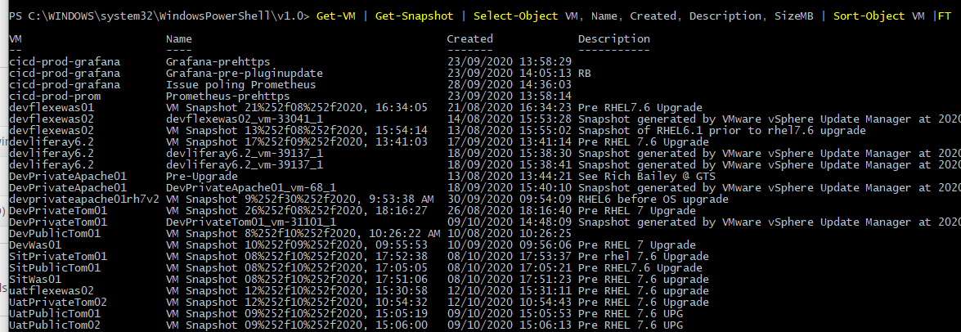Click the Name column header
Viewport: 961px width, 332px height.
(179, 38)
